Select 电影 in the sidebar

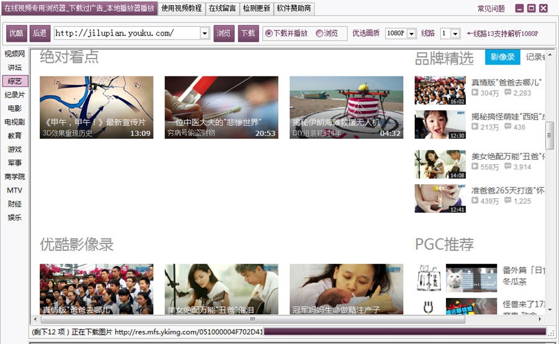(15, 108)
